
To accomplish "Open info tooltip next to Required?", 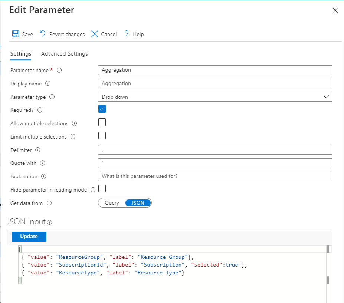I will 40,110.
